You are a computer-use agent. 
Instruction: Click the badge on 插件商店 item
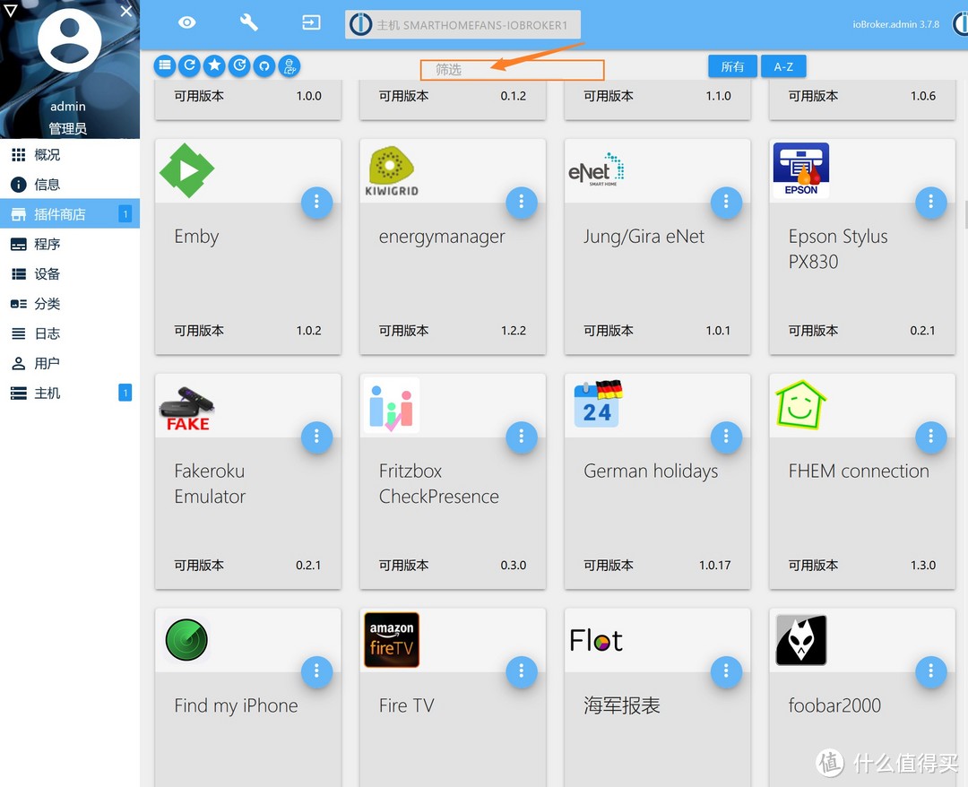[125, 214]
